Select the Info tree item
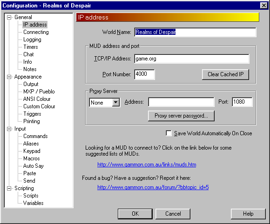Image resolution: width=270 pixels, height=224 pixels. pyautogui.click(x=27, y=62)
